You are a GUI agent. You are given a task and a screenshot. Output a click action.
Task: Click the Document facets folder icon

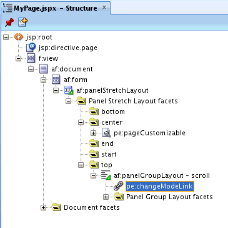(x=56, y=207)
